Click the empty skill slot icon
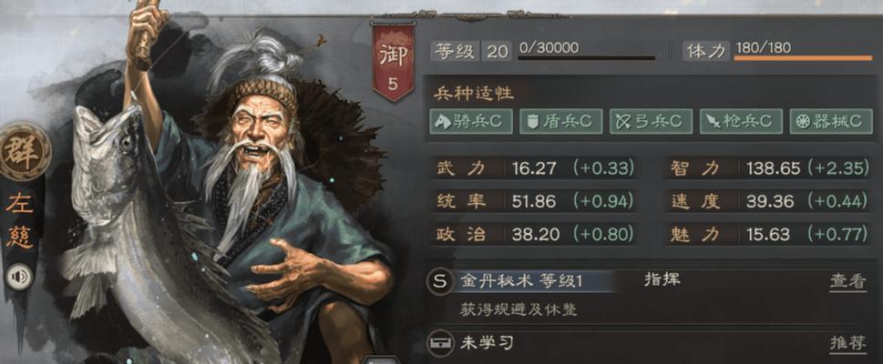 tap(440, 343)
